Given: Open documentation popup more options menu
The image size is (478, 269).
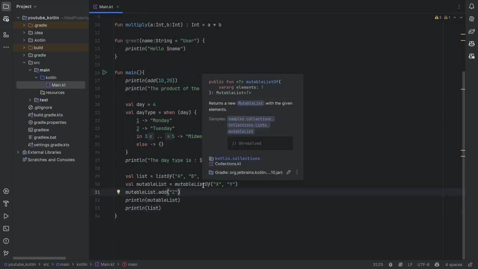Looking at the screenshot, I should (297, 172).
